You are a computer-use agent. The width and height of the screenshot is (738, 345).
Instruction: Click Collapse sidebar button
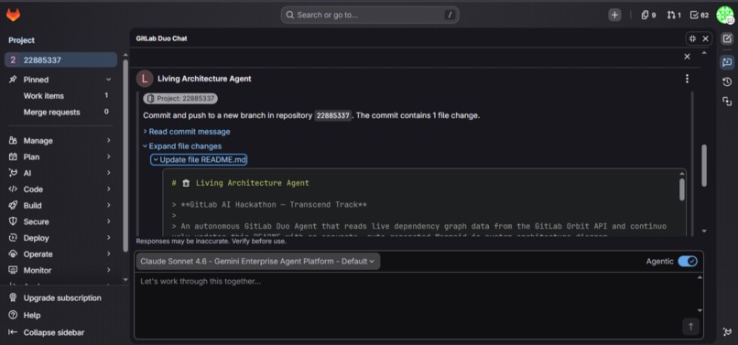click(54, 332)
